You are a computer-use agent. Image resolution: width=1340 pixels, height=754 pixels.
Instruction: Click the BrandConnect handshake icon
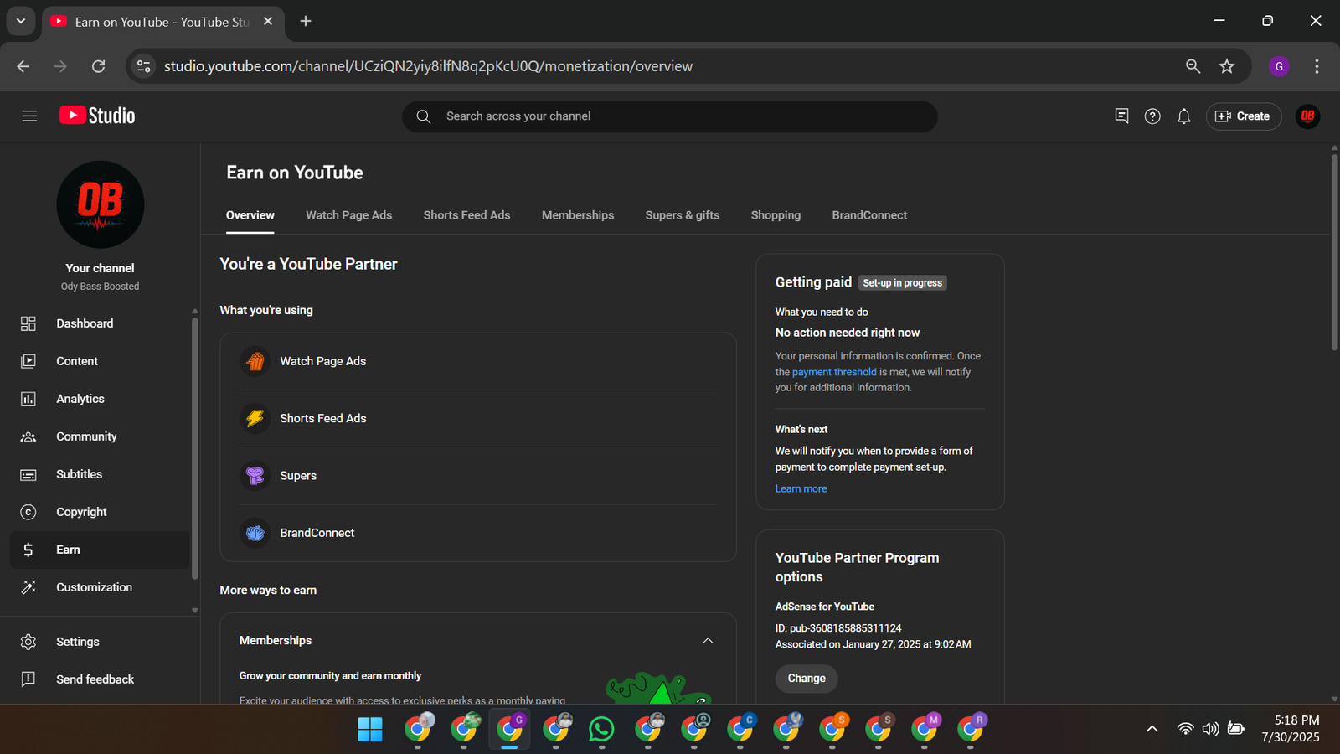pos(255,533)
